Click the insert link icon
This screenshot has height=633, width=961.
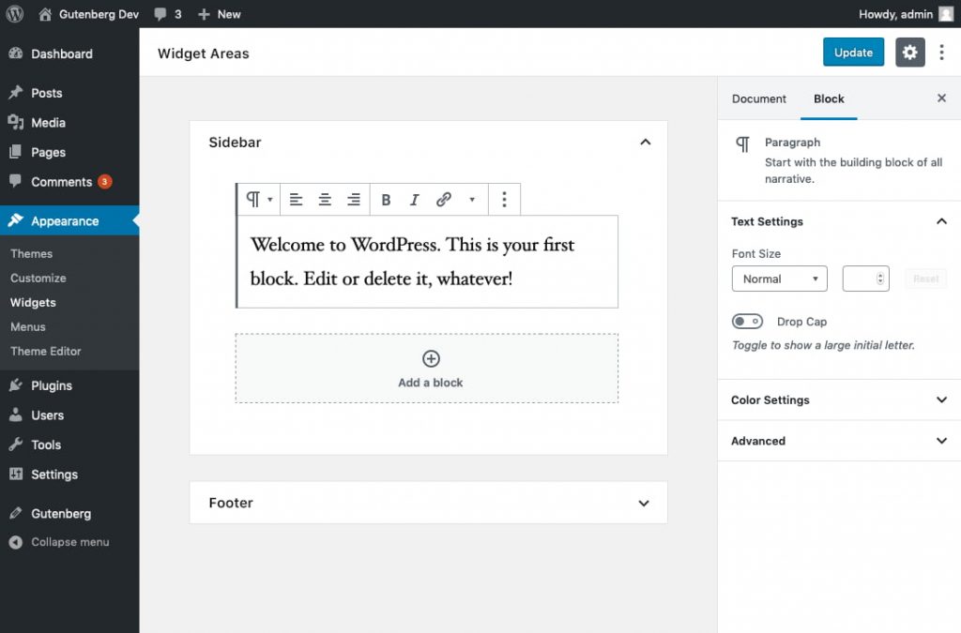point(444,200)
